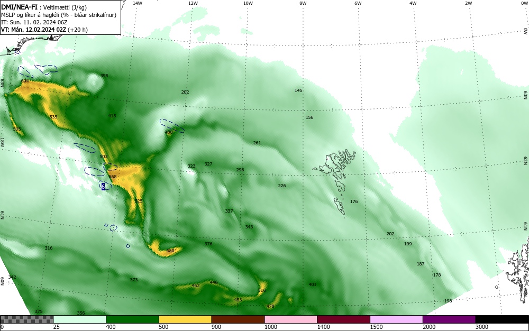
Task: Click the map value 226
Action: (x=282, y=186)
